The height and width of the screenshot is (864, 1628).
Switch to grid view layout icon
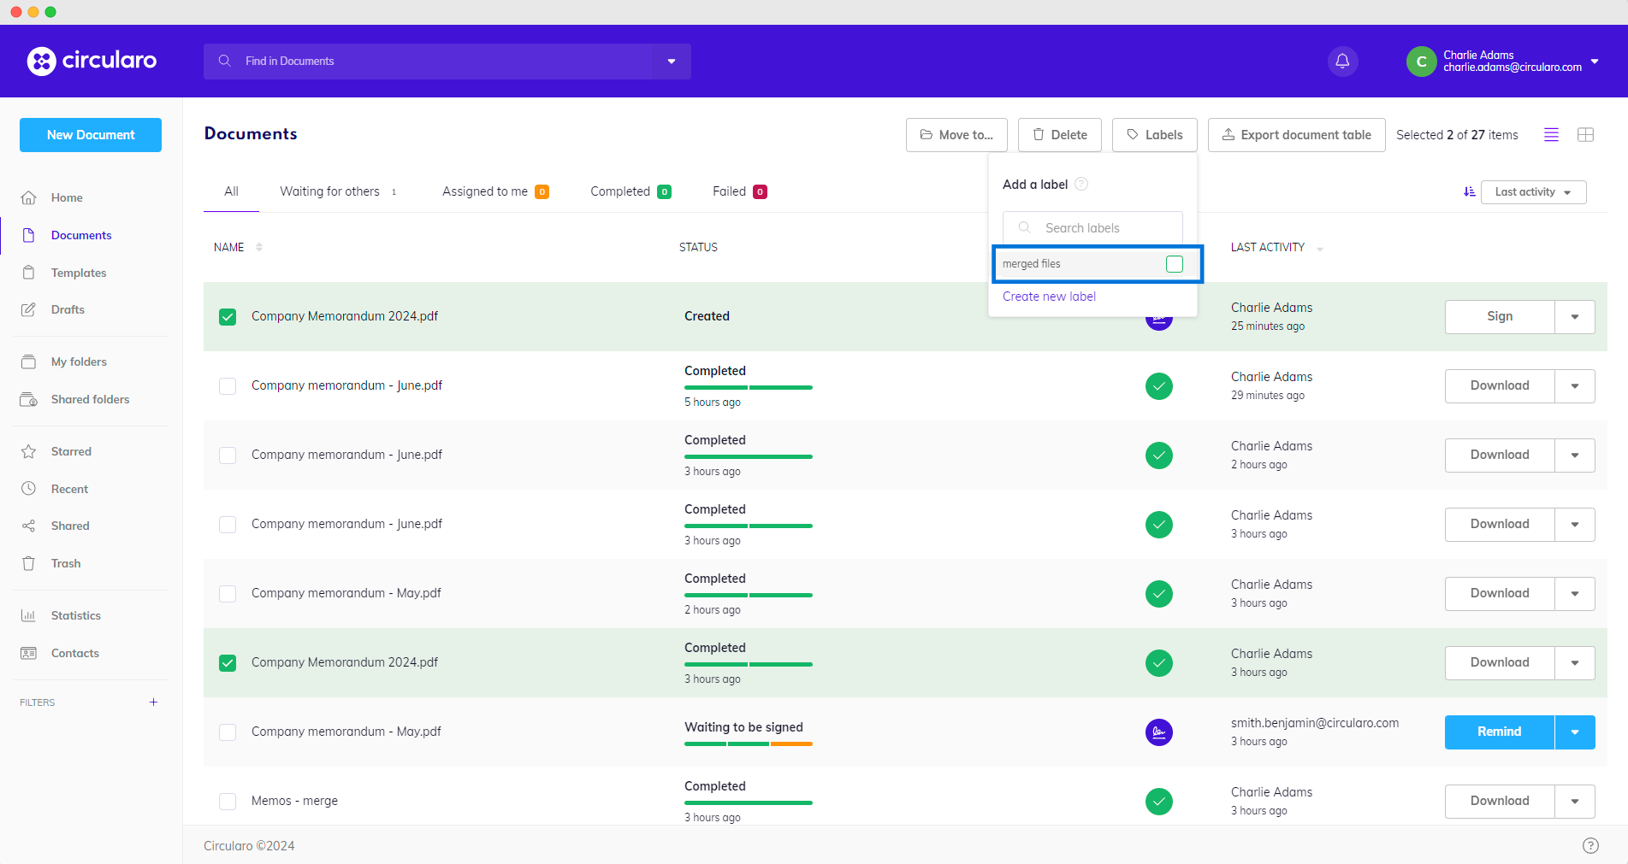pos(1585,135)
